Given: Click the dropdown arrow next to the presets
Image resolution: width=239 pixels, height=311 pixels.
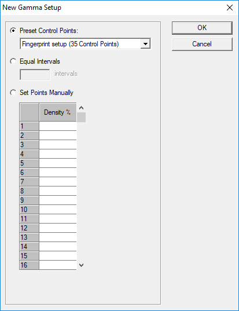Looking at the screenshot, I should [x=145, y=44].
